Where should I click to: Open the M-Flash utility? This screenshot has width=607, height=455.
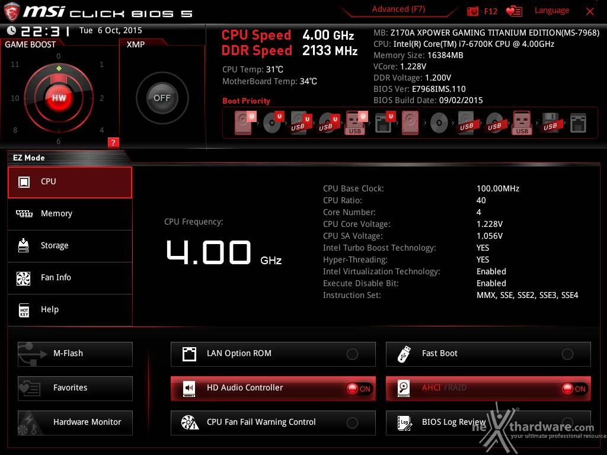click(x=75, y=354)
